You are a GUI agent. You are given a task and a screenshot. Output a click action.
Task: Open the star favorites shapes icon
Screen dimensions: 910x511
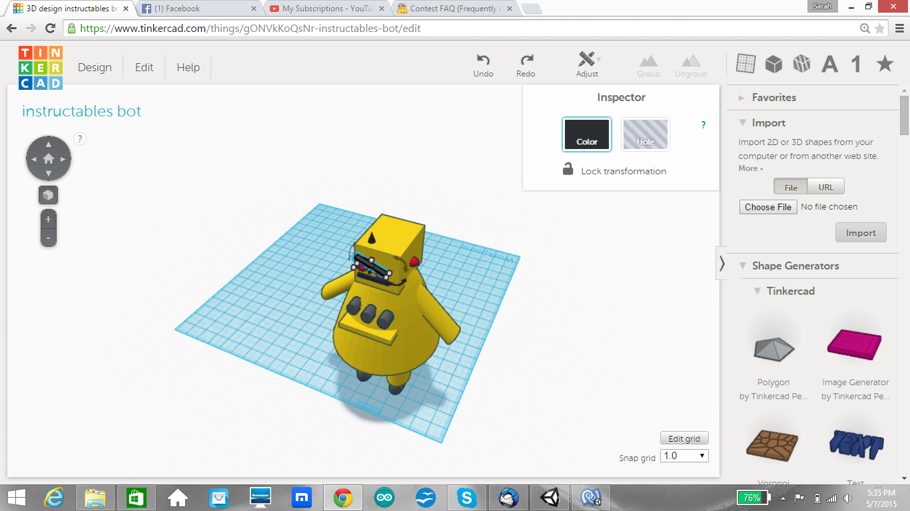(885, 64)
